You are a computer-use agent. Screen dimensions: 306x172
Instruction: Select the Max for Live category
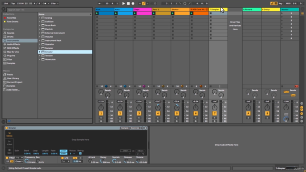(13, 52)
